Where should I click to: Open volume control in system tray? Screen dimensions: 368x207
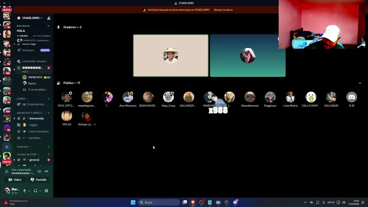[x=343, y=202]
